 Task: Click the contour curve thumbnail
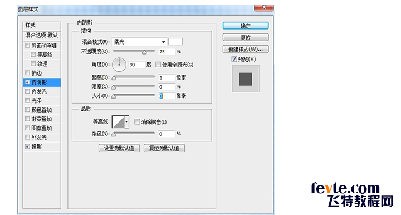point(119,121)
